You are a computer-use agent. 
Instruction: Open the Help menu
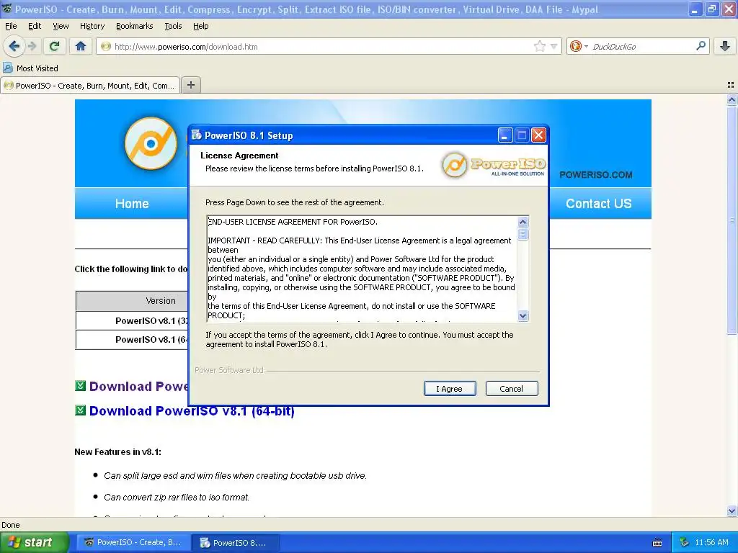click(200, 26)
